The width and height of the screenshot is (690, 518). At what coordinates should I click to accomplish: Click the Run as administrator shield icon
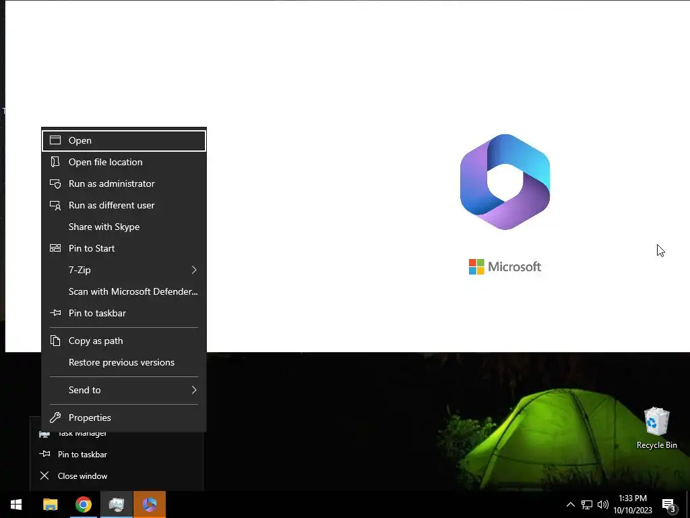pos(55,183)
